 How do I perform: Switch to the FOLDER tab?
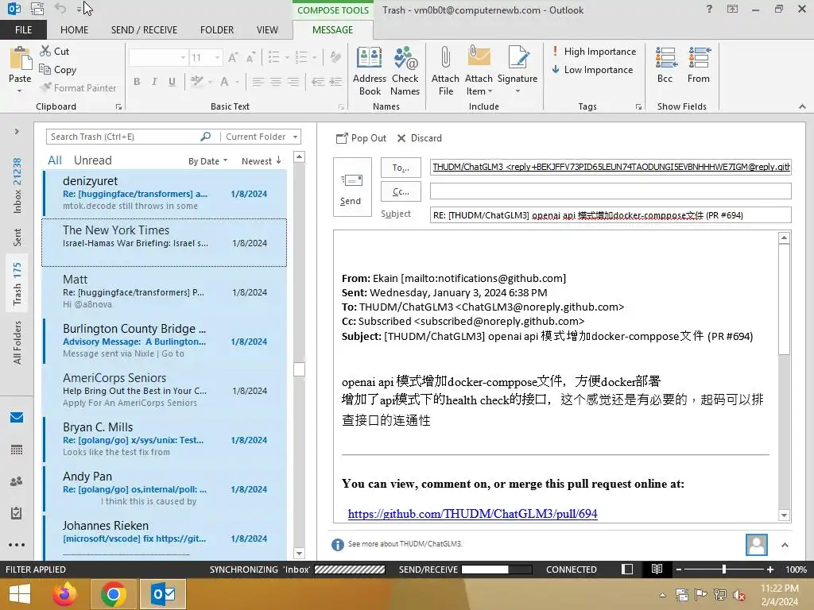217,29
